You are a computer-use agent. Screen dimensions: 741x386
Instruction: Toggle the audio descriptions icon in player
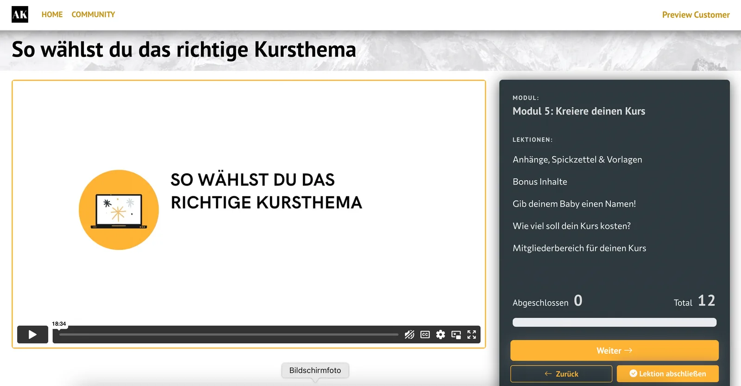coord(409,335)
